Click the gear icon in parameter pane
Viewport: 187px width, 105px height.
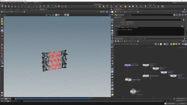(174, 15)
